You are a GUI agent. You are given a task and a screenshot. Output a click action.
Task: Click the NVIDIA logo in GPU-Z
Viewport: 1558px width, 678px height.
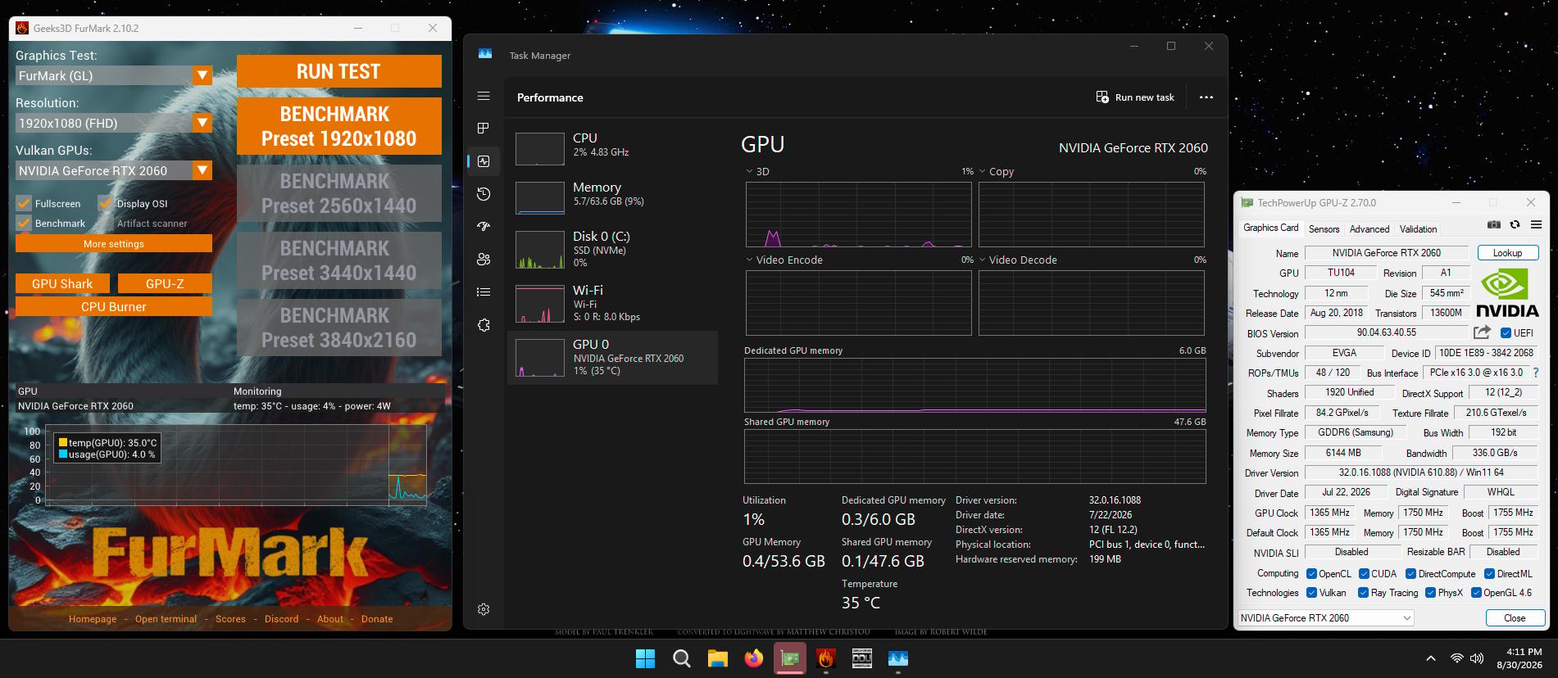(1507, 292)
